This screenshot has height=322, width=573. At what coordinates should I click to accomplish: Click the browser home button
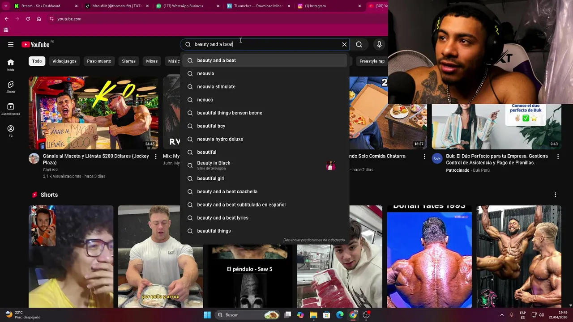coord(39,19)
